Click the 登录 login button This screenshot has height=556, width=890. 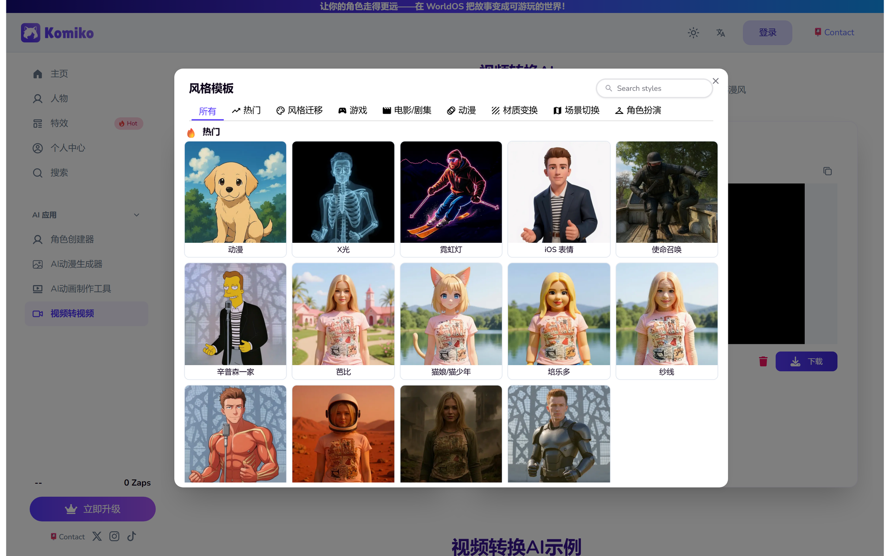(767, 32)
